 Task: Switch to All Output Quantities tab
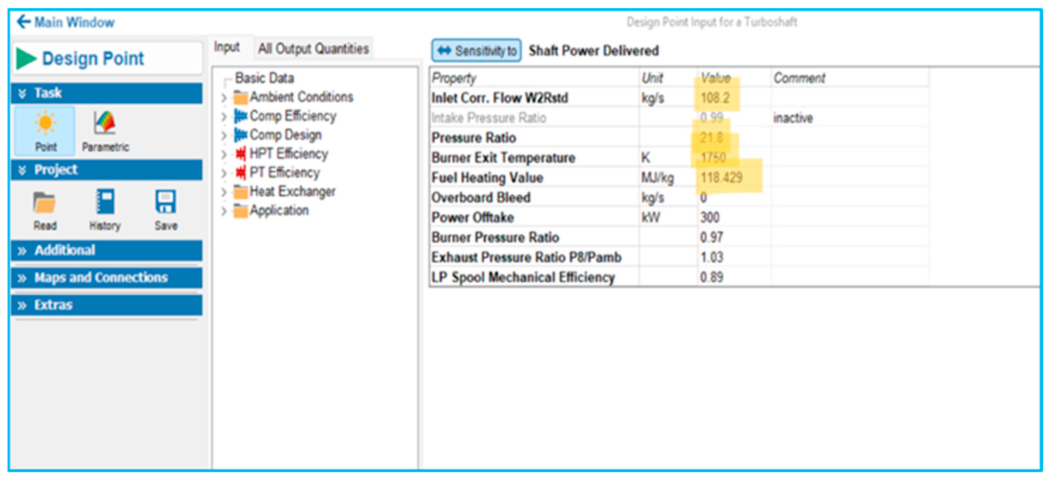[x=313, y=49]
